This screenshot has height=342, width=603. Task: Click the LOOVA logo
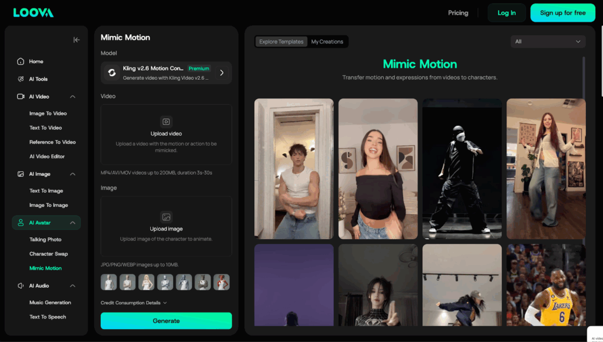pos(33,13)
